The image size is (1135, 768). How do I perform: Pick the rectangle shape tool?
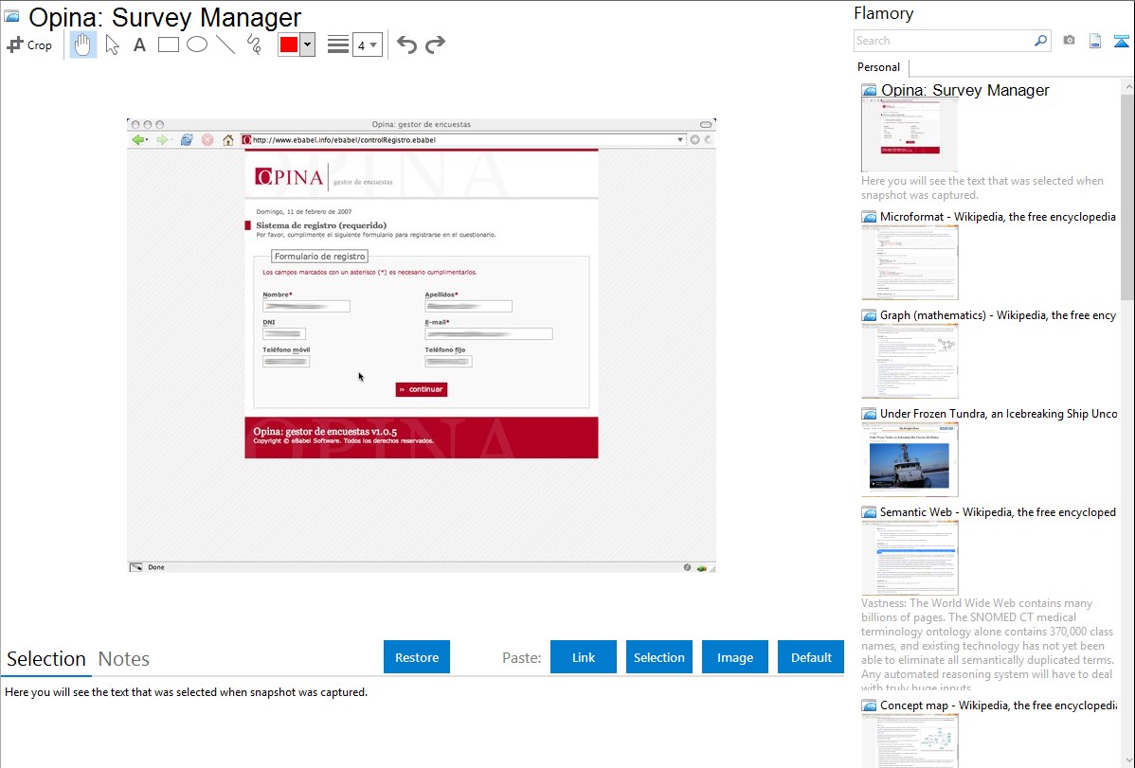tap(169, 45)
